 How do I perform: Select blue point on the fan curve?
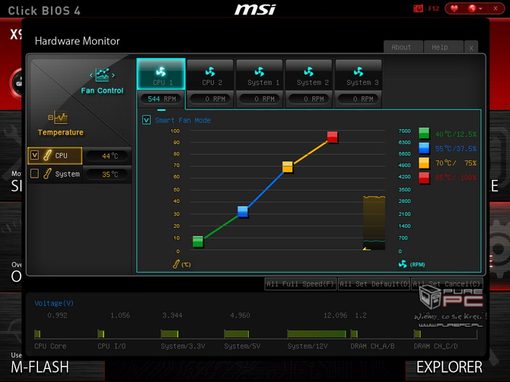tap(243, 211)
